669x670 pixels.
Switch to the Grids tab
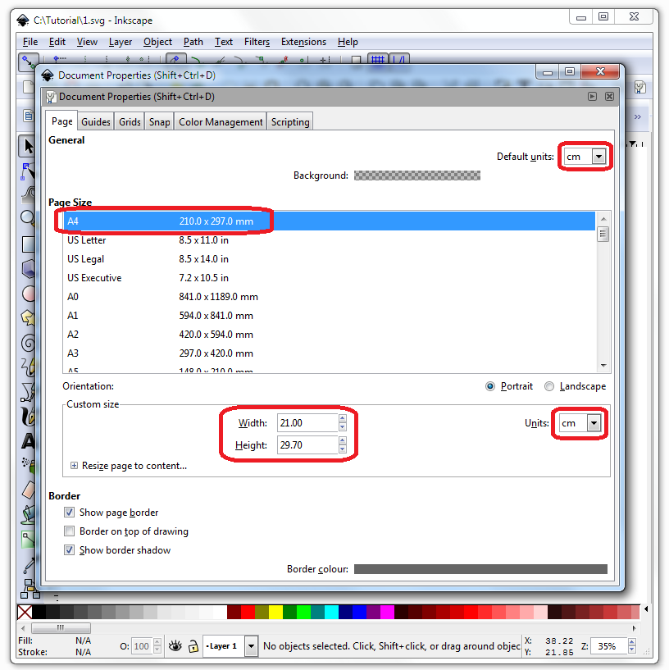130,121
